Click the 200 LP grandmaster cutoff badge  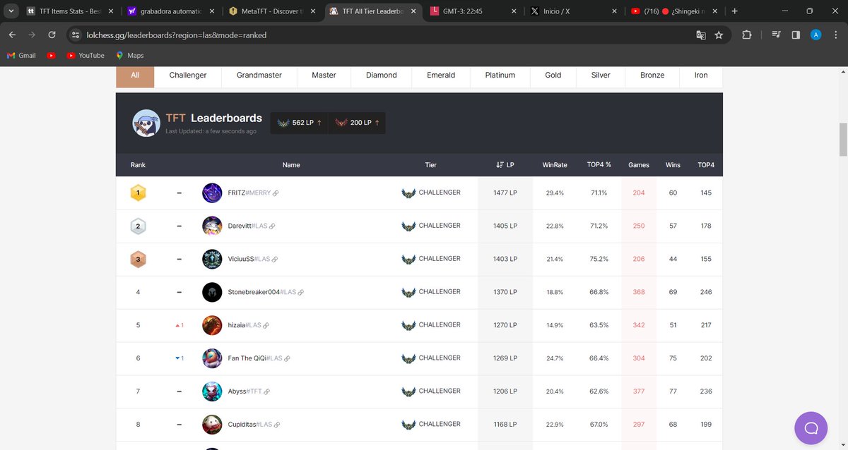[357, 123]
